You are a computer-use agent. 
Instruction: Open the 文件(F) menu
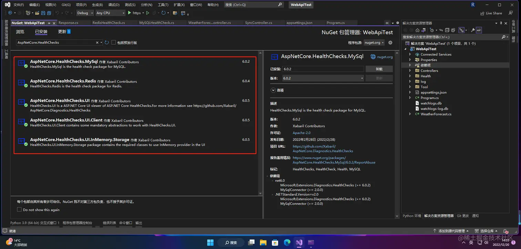click(x=19, y=5)
